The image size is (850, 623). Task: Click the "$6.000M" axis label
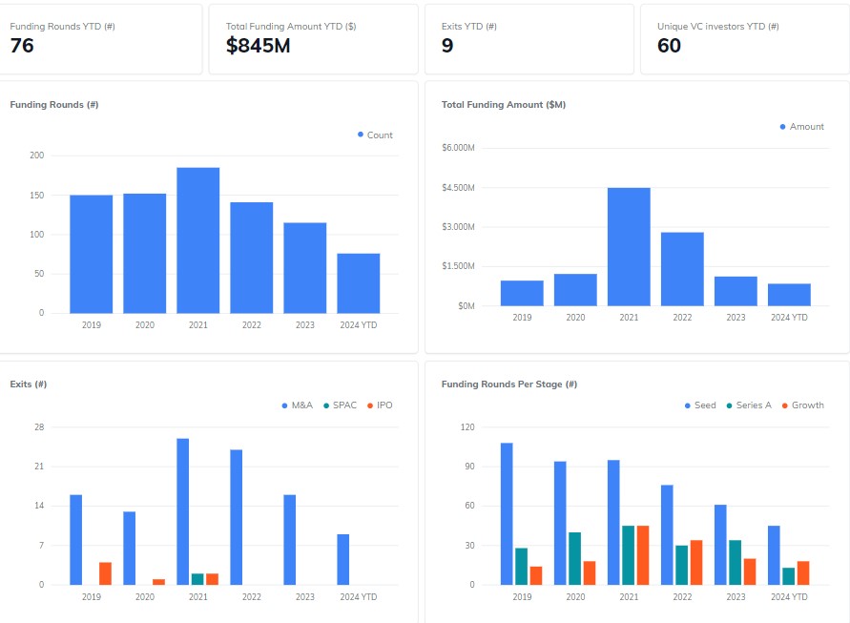tap(458, 148)
